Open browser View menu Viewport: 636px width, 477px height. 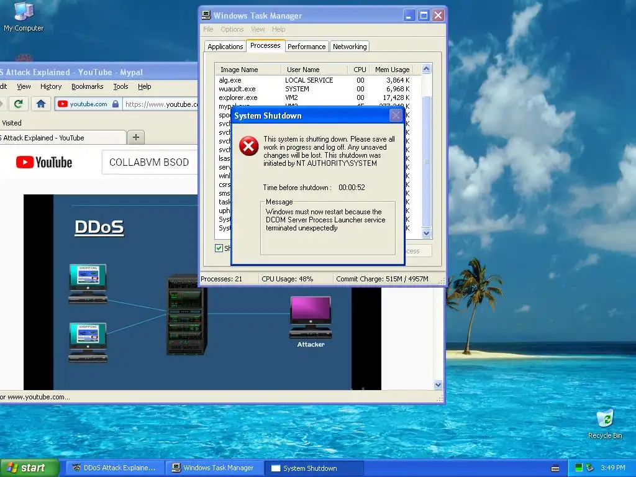coord(24,86)
